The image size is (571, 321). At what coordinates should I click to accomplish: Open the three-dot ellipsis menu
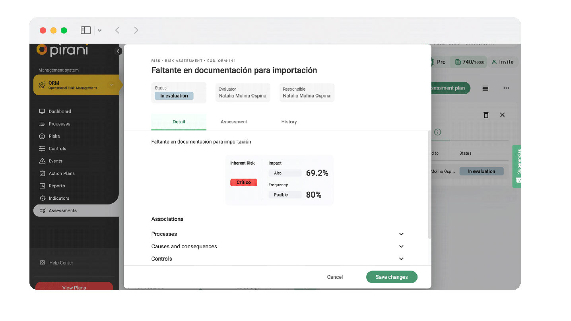tap(506, 88)
